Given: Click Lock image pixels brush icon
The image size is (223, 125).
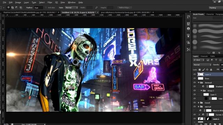Looking at the screenshot, I should coord(203,69).
